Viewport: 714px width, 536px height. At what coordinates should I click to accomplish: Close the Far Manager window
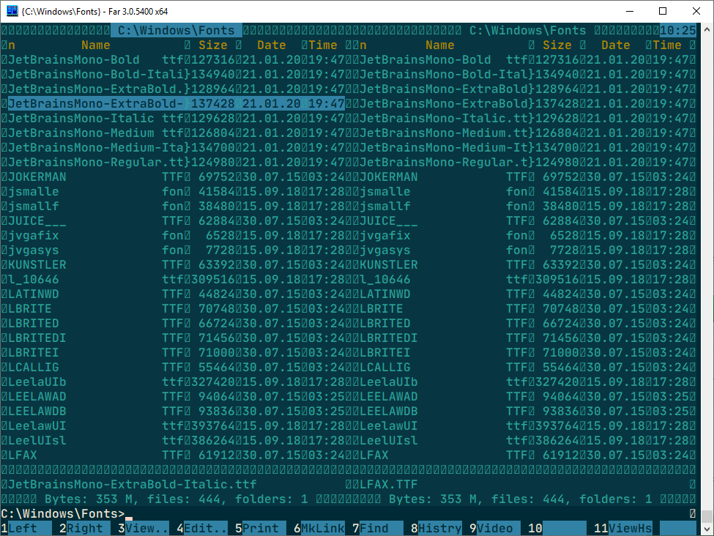[696, 11]
